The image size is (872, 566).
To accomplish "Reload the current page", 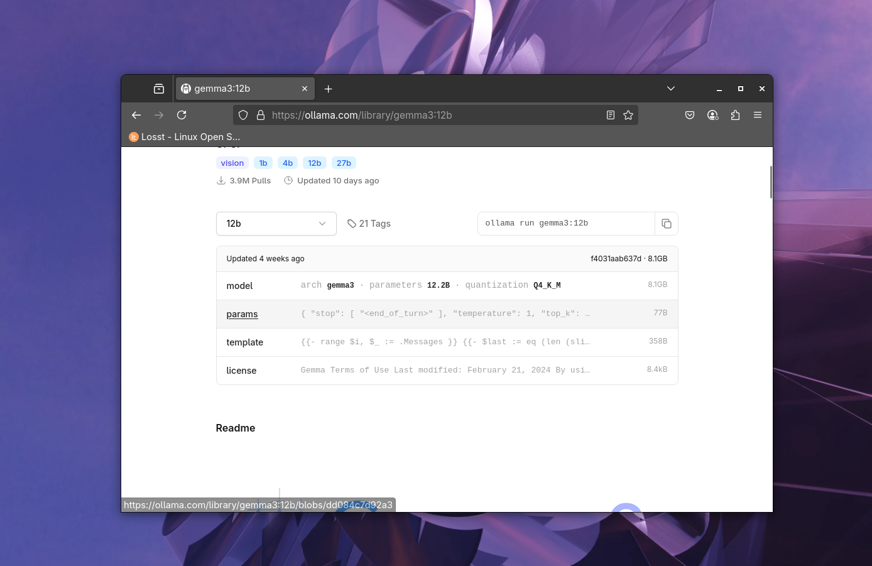I will coord(182,115).
